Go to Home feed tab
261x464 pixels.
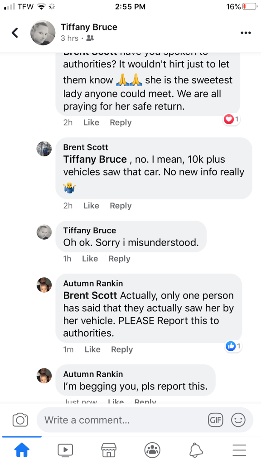click(x=22, y=450)
